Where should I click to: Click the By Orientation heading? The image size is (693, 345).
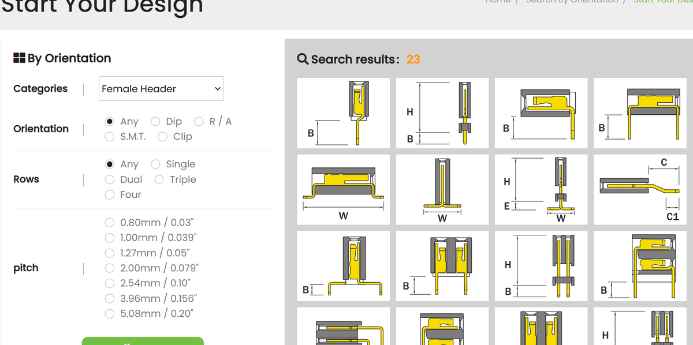point(69,58)
